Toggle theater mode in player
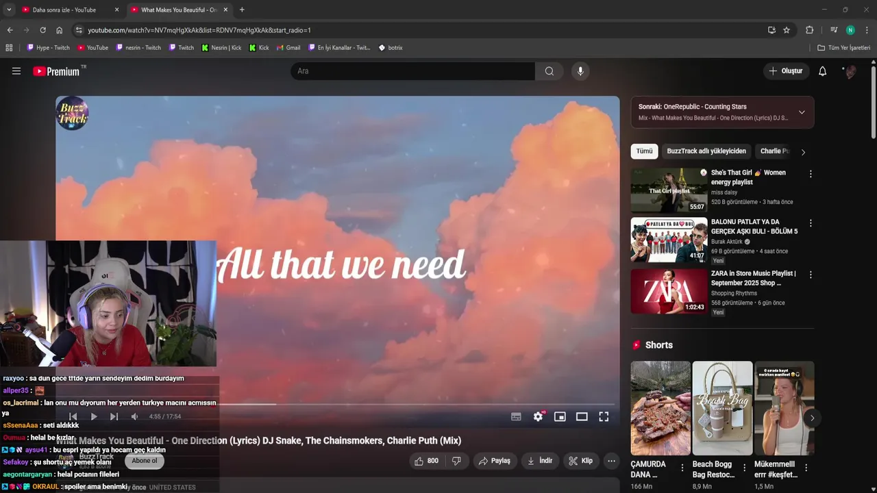 tap(582, 416)
